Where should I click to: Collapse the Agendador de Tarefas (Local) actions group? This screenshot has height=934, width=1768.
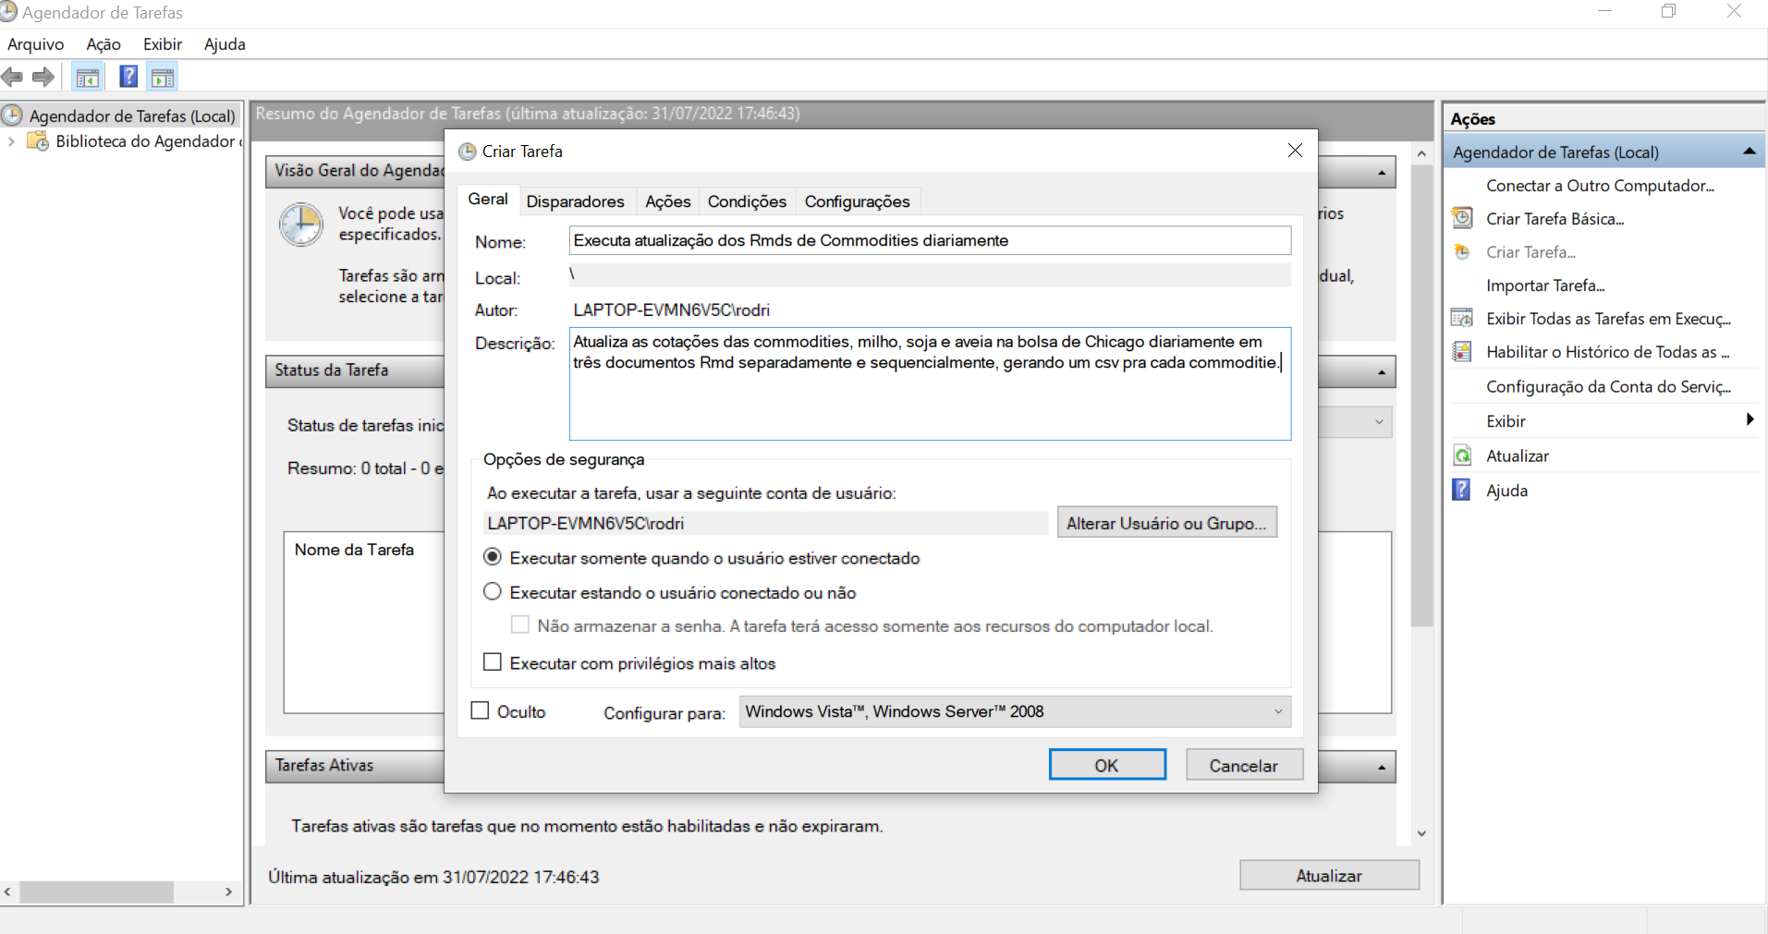click(1750, 152)
